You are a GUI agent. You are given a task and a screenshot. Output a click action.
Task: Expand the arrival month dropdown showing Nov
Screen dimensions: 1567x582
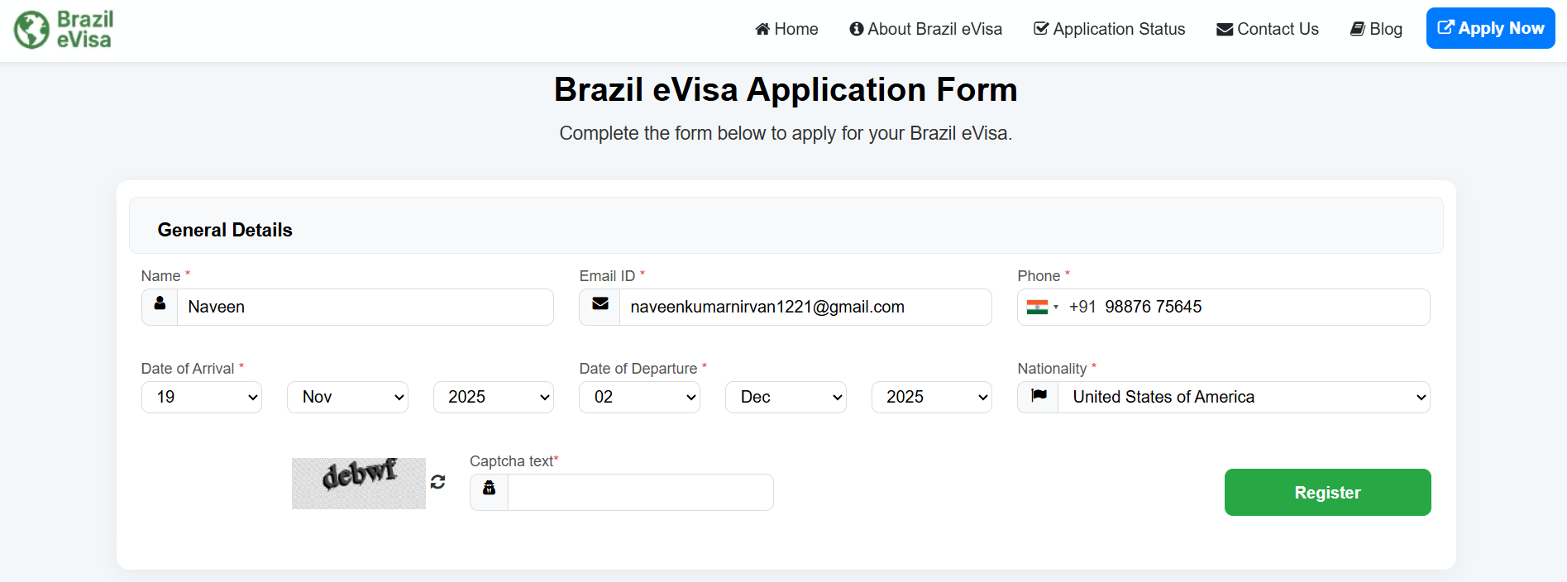(x=347, y=397)
